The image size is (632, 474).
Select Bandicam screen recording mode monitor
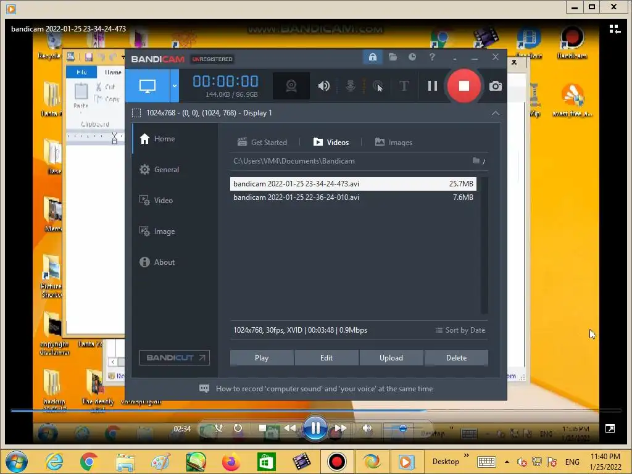[x=148, y=85]
